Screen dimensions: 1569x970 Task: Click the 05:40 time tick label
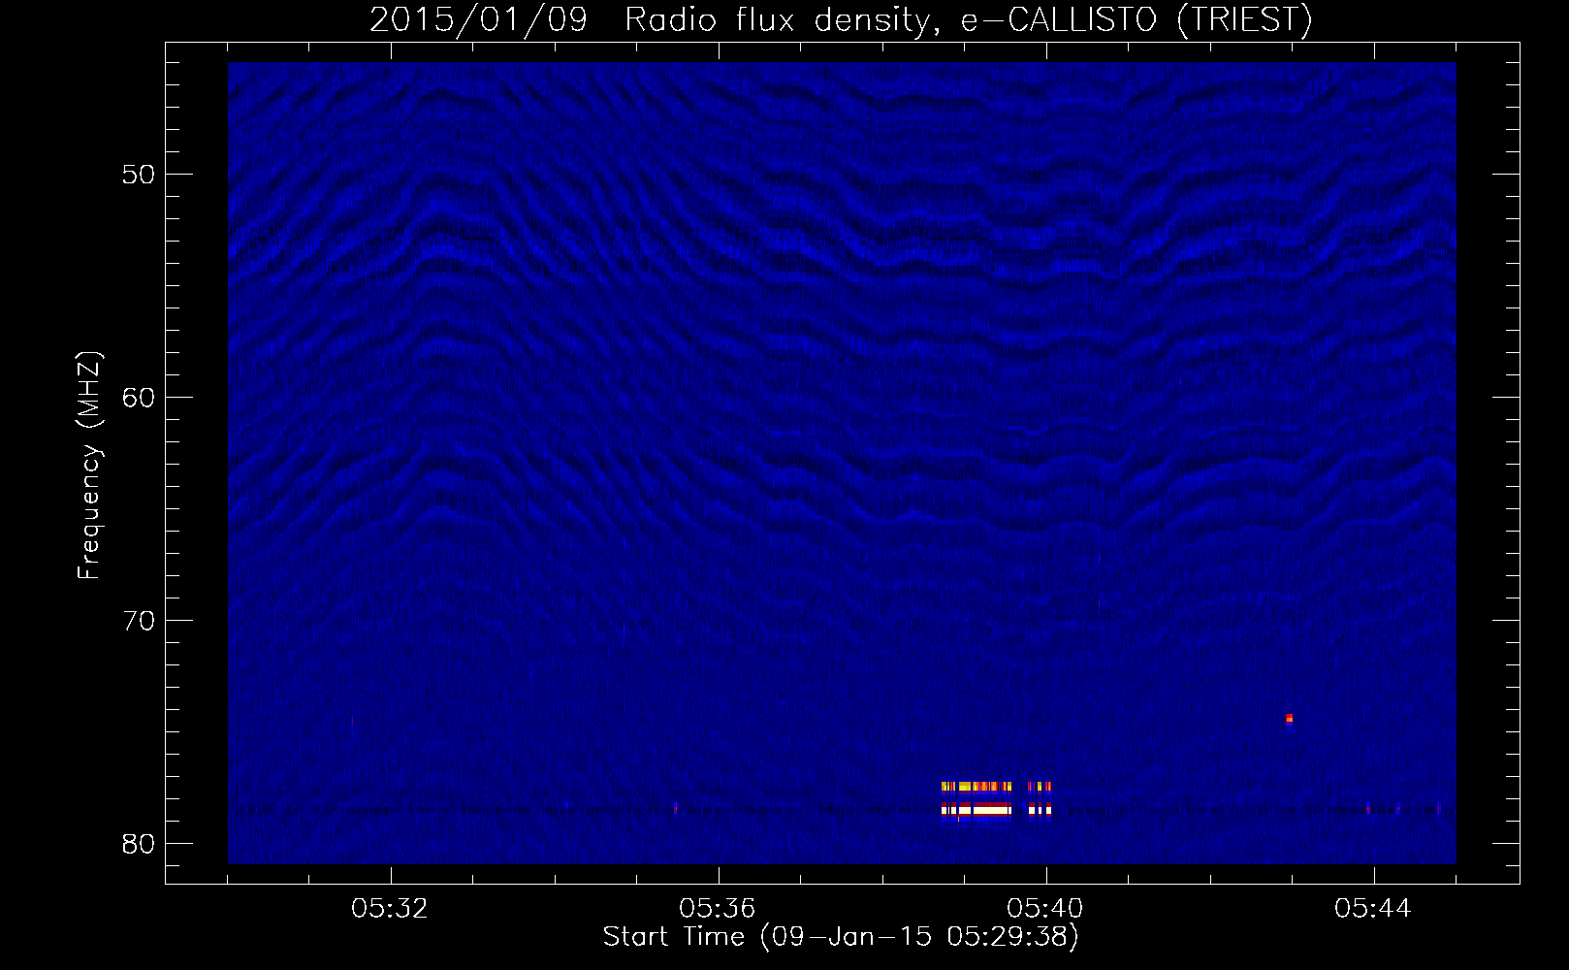pos(1045,909)
